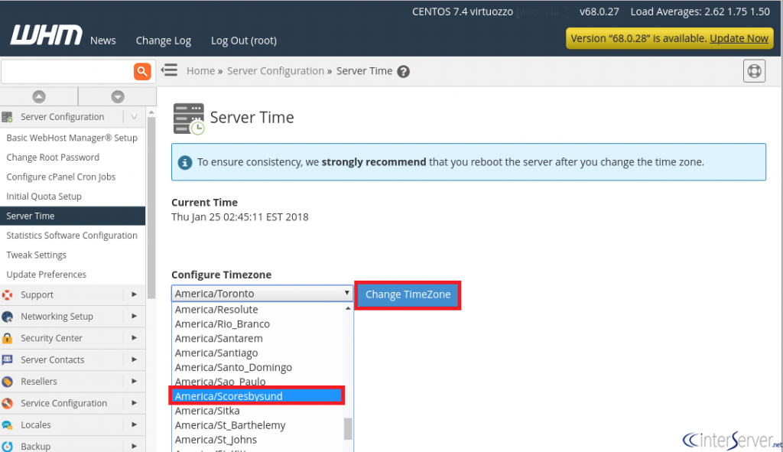Open the Configure Timezone dropdown
The height and width of the screenshot is (452, 783).
[x=262, y=294]
